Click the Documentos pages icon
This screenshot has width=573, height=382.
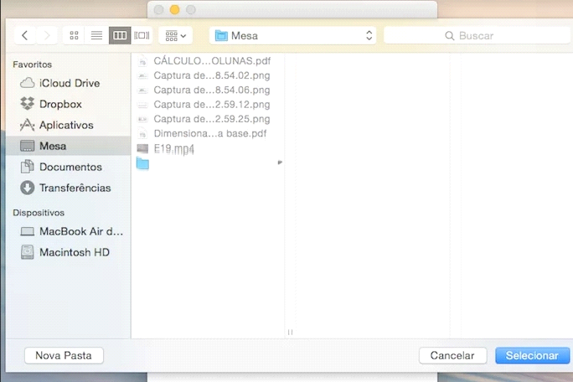coord(27,167)
